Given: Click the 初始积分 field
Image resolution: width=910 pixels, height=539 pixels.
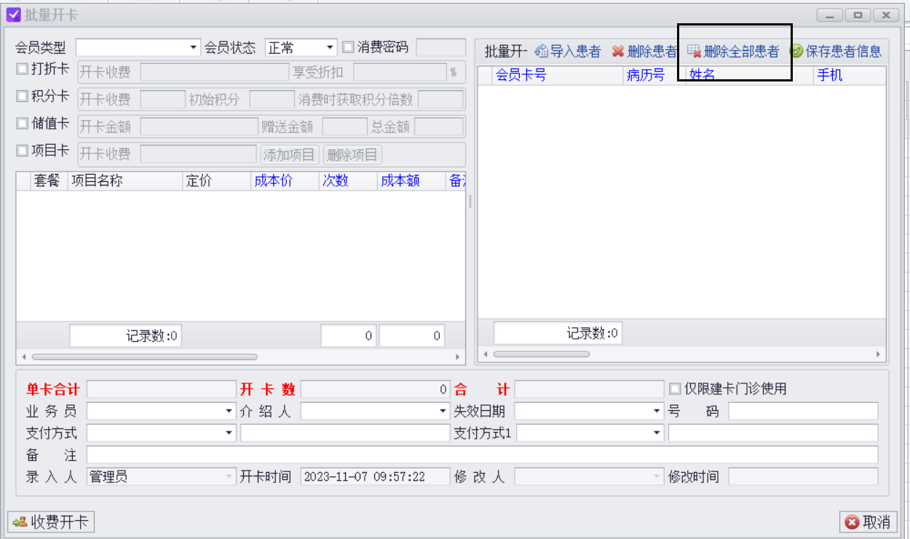Looking at the screenshot, I should 272,100.
